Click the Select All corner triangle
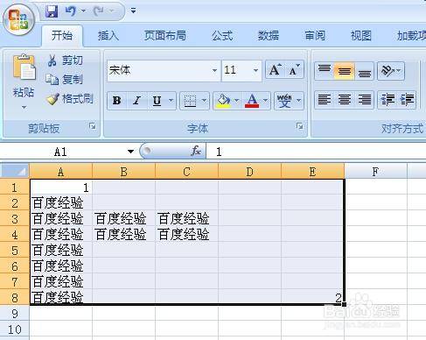The image size is (426, 340). pyautogui.click(x=15, y=171)
